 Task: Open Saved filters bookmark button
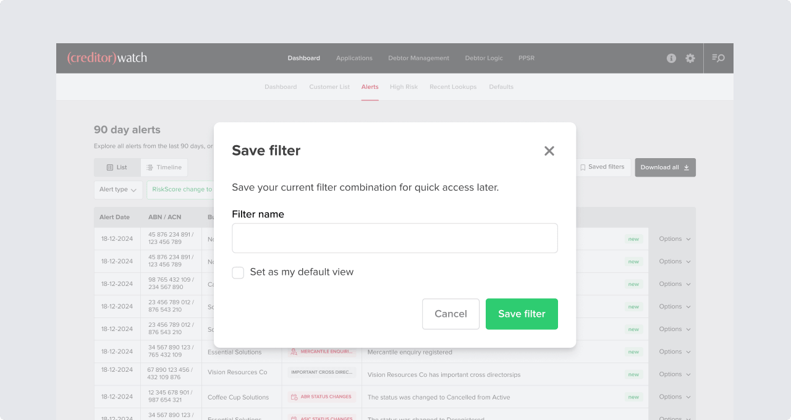pos(602,167)
